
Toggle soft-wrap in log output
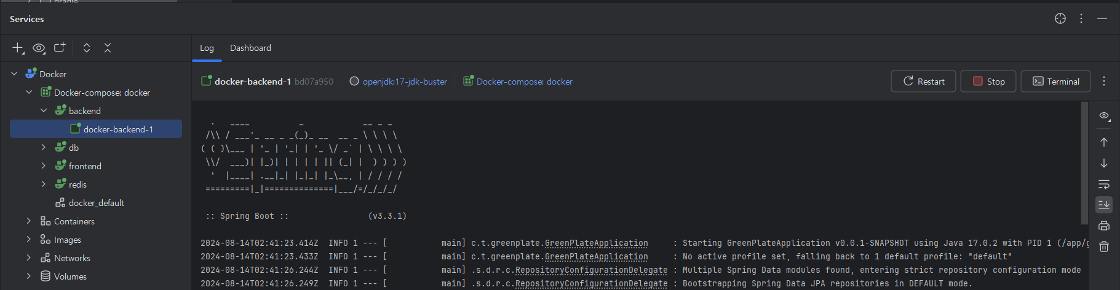1104,184
